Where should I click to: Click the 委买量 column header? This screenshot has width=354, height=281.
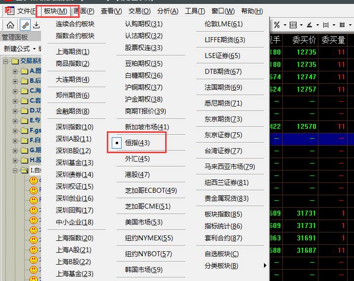(x=333, y=40)
